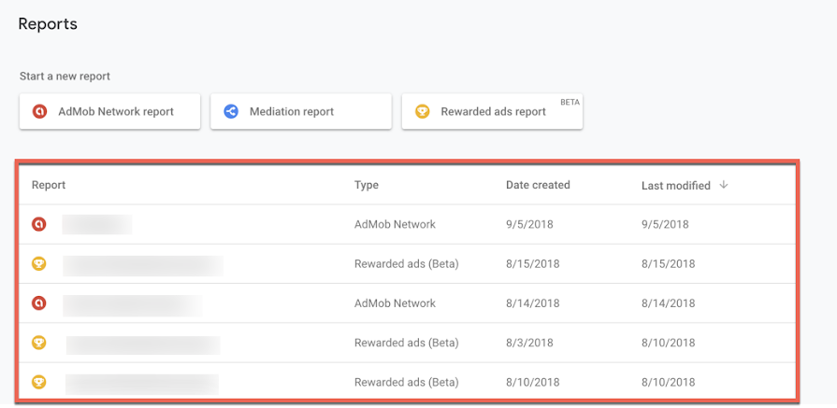The image size is (837, 408).
Task: Click the red AdMob icon on AdMob Network report button
Action: pos(39,111)
